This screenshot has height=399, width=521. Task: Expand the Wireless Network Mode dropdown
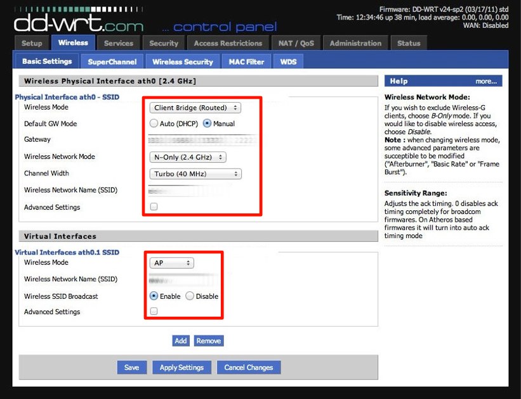click(x=188, y=157)
